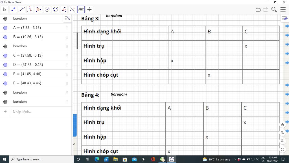Screen dimensions: 289x163
Task: Zoom out of the graphics view
Action: [283, 141]
